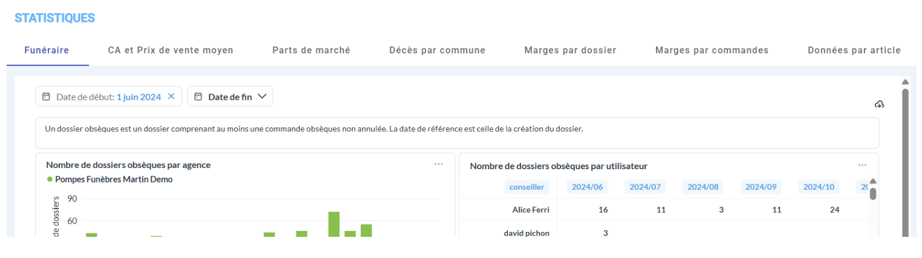Select the Décès par commune tab
Screen dimensions: 922x258
(437, 50)
